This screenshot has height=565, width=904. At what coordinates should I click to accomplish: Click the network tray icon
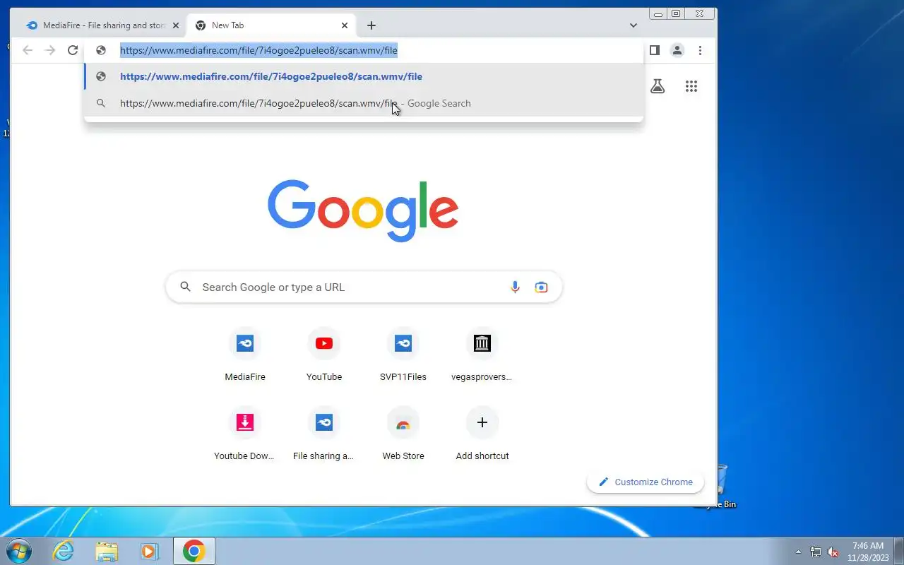816,552
